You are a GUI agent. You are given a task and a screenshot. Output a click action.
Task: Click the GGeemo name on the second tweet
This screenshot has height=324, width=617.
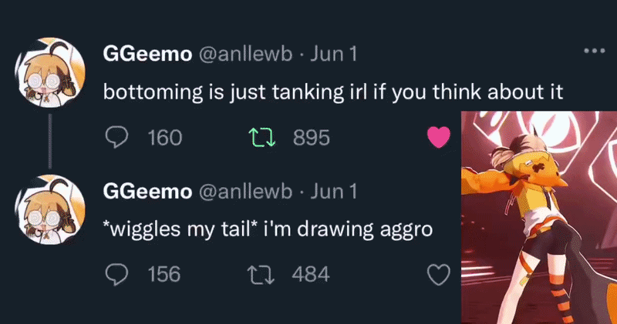[x=147, y=192]
